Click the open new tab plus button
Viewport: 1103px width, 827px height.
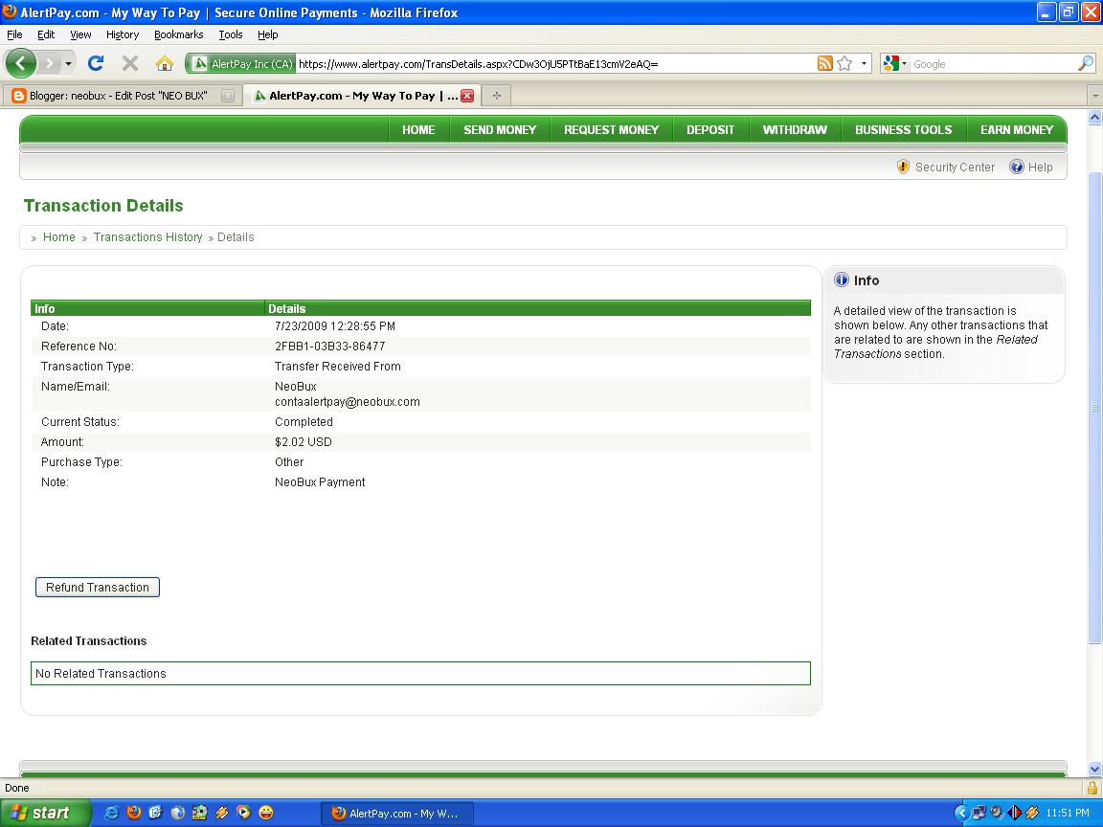[x=496, y=96]
